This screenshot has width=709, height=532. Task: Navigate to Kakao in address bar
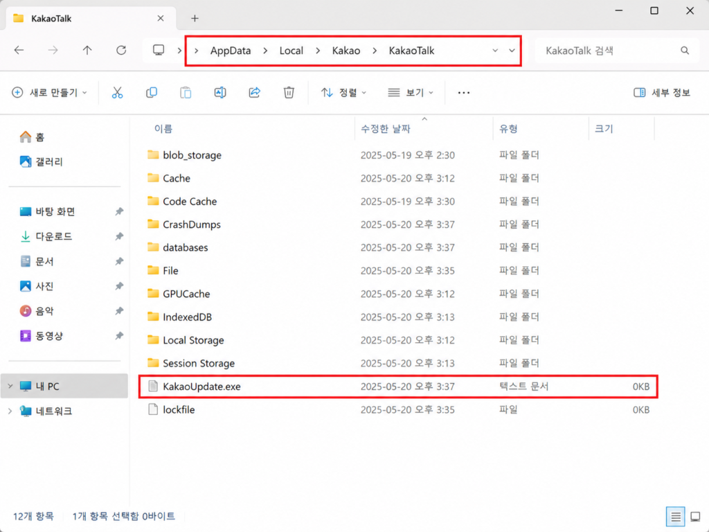[x=346, y=51]
